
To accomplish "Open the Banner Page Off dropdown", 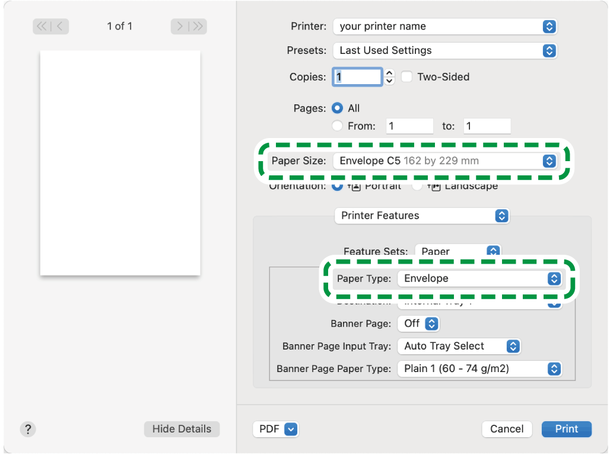I will pos(421,324).
